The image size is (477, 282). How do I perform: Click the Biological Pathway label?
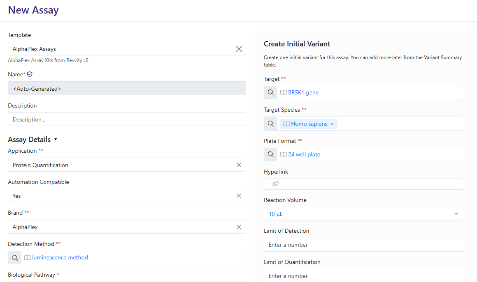(31, 275)
